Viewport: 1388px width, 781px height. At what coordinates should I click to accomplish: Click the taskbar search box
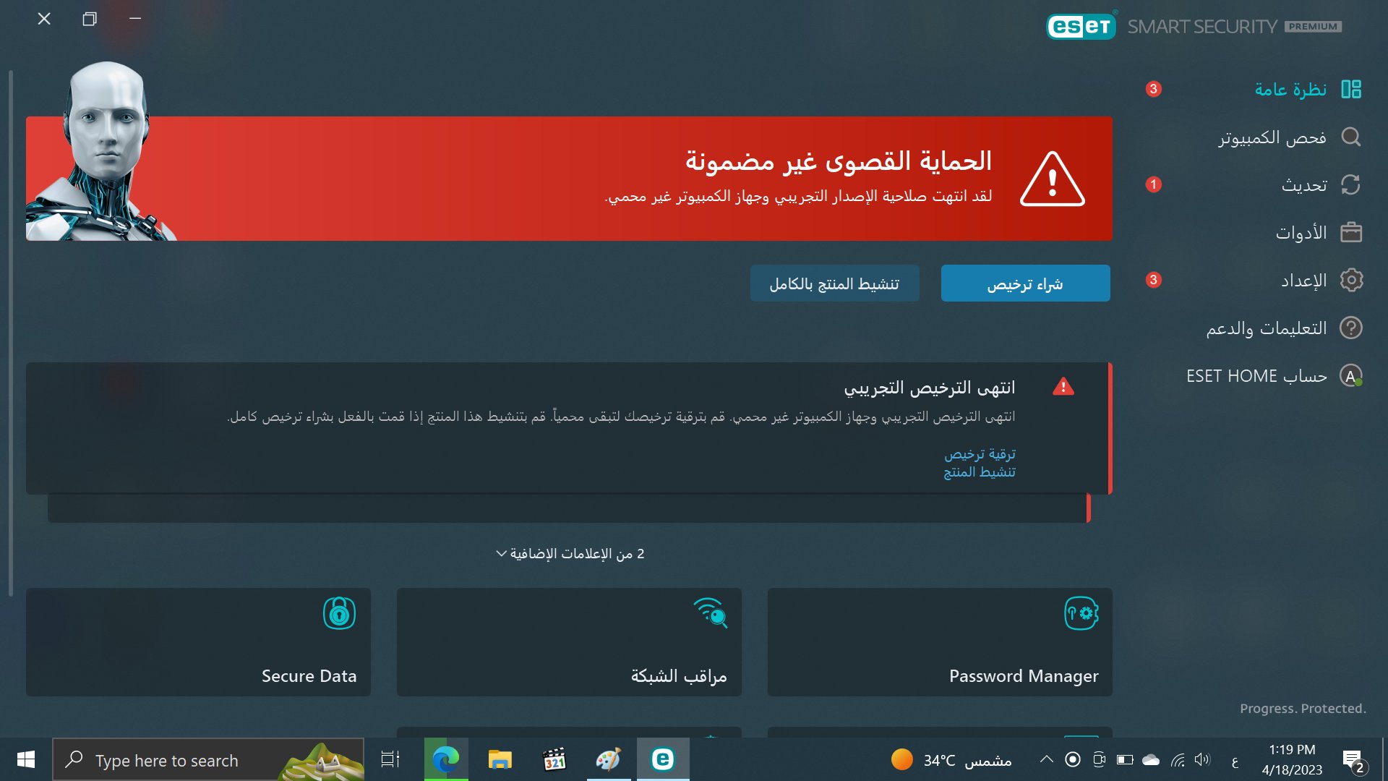208,760
